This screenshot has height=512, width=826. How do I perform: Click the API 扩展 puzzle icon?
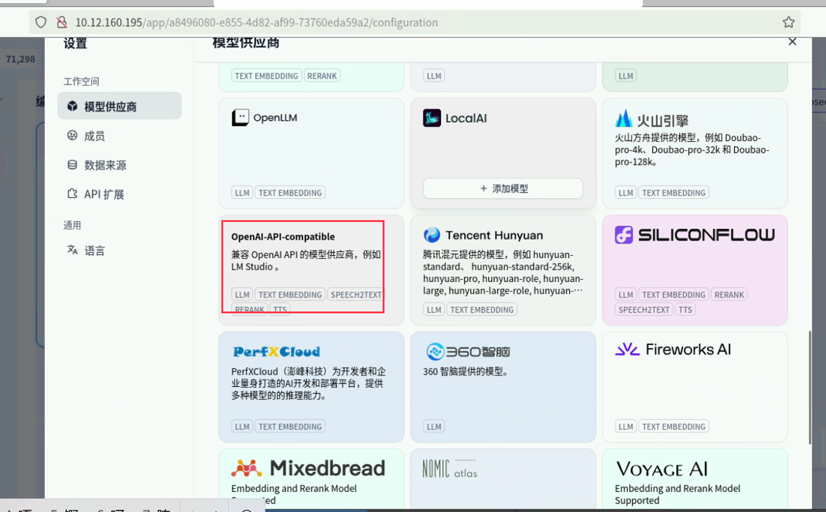[x=72, y=194]
